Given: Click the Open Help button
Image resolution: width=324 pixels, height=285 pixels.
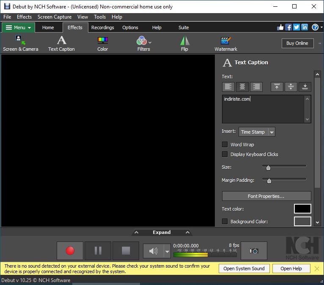Looking at the screenshot, I should pyautogui.click(x=291, y=269).
